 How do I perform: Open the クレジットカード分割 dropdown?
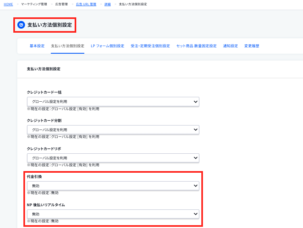pyautogui.click(x=113, y=130)
